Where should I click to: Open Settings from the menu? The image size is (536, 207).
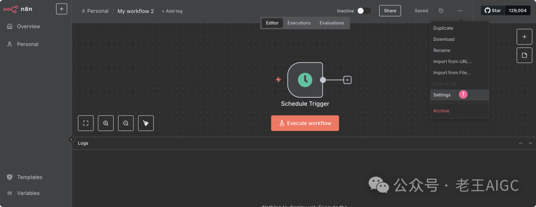(460, 95)
